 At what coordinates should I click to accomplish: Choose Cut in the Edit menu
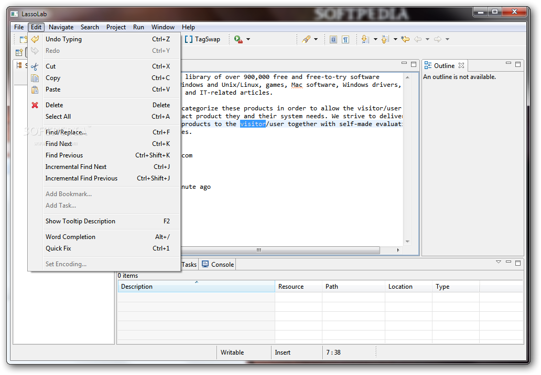coord(104,66)
